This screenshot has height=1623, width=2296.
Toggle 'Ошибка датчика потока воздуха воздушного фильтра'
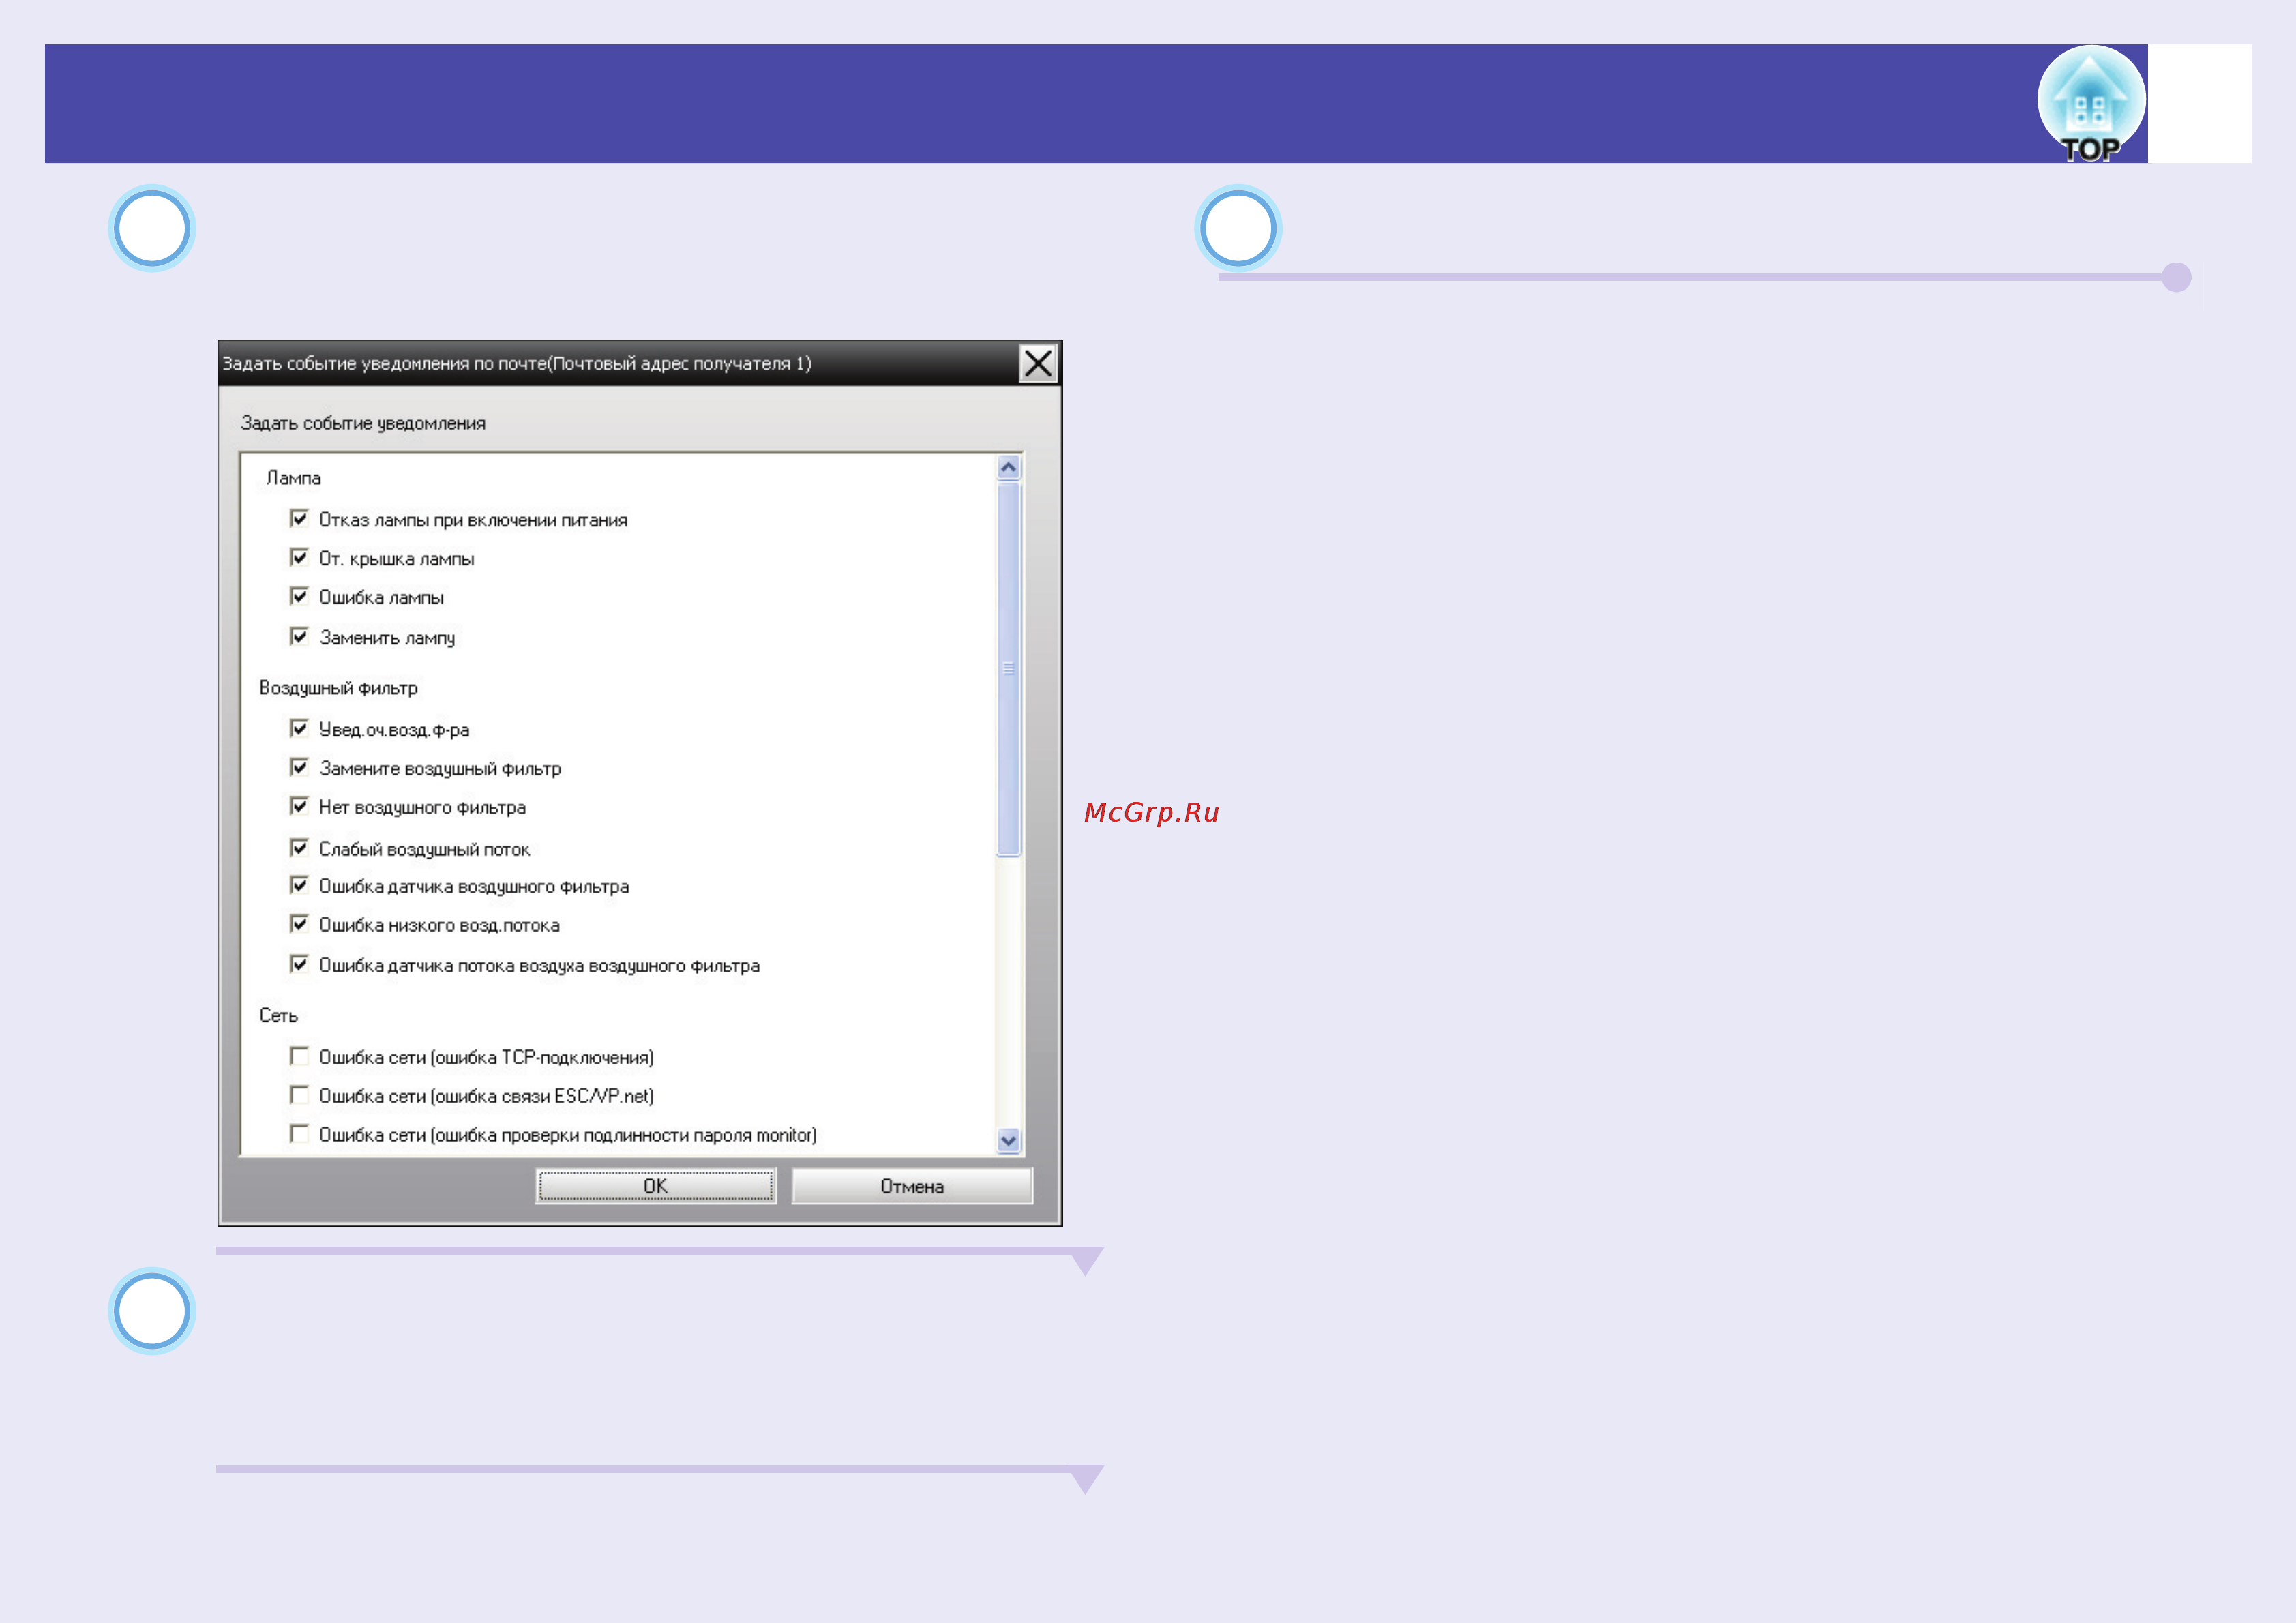299,964
